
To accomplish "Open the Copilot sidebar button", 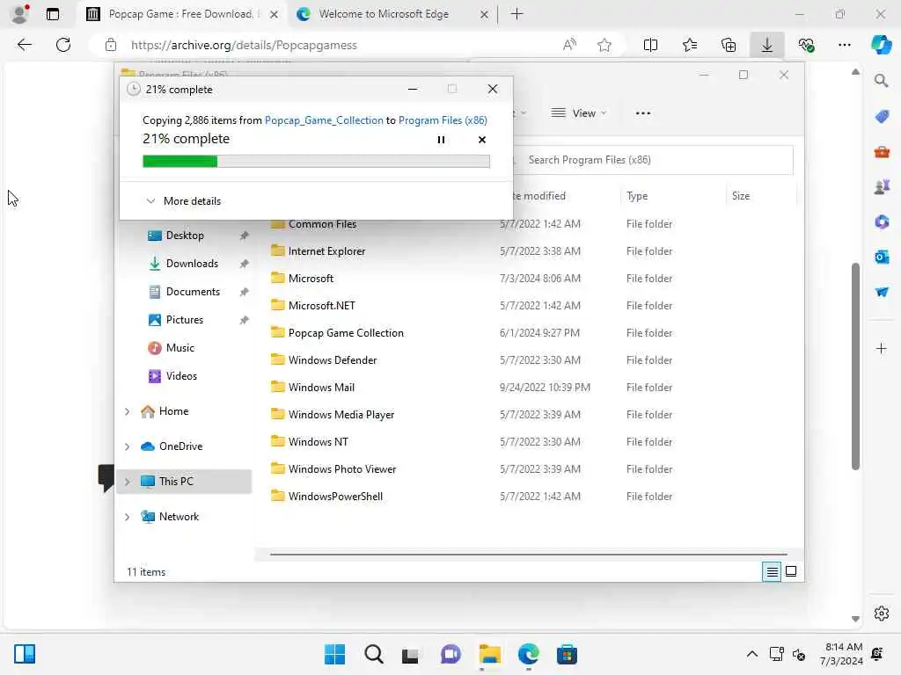I will click(x=882, y=45).
